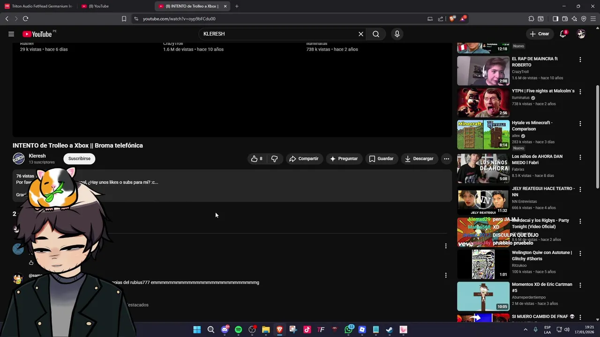Screen dimensions: 600x337
Task: Open WhatsApp from the taskbar
Action: pyautogui.click(x=348, y=330)
